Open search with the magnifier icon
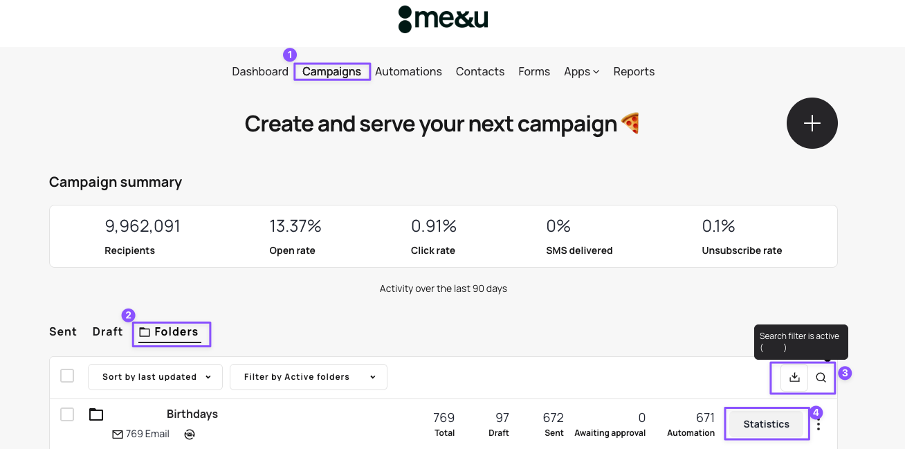The height and width of the screenshot is (449, 905). 821,378
